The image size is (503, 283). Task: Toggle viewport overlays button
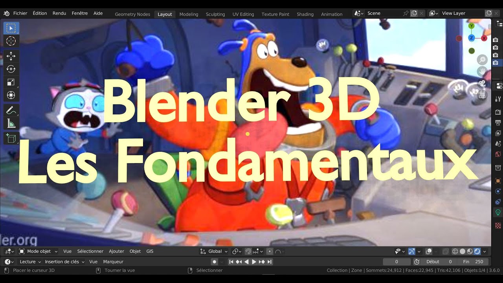(429, 251)
